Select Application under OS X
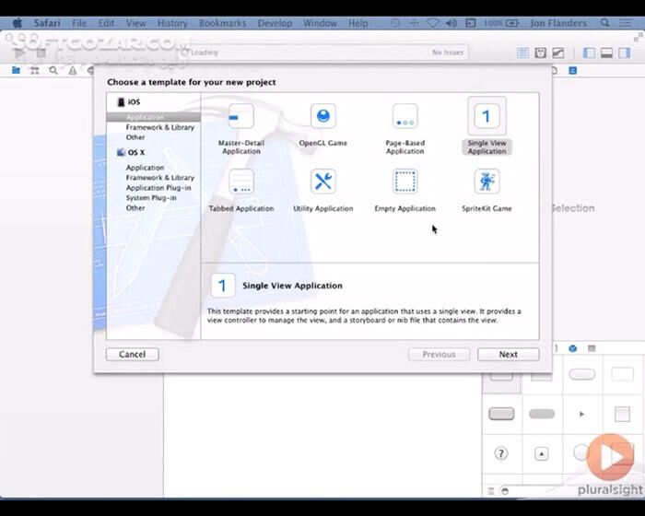This screenshot has width=645, height=516. click(x=145, y=168)
